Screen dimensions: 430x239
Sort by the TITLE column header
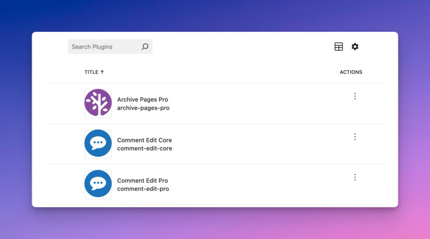click(94, 72)
